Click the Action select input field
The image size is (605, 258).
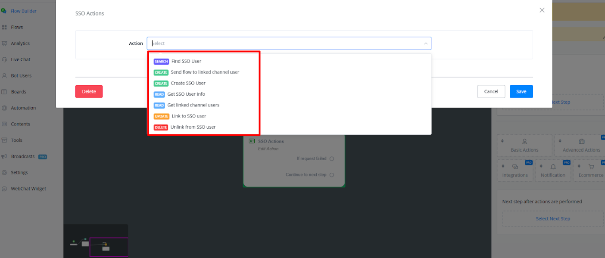tap(284, 44)
